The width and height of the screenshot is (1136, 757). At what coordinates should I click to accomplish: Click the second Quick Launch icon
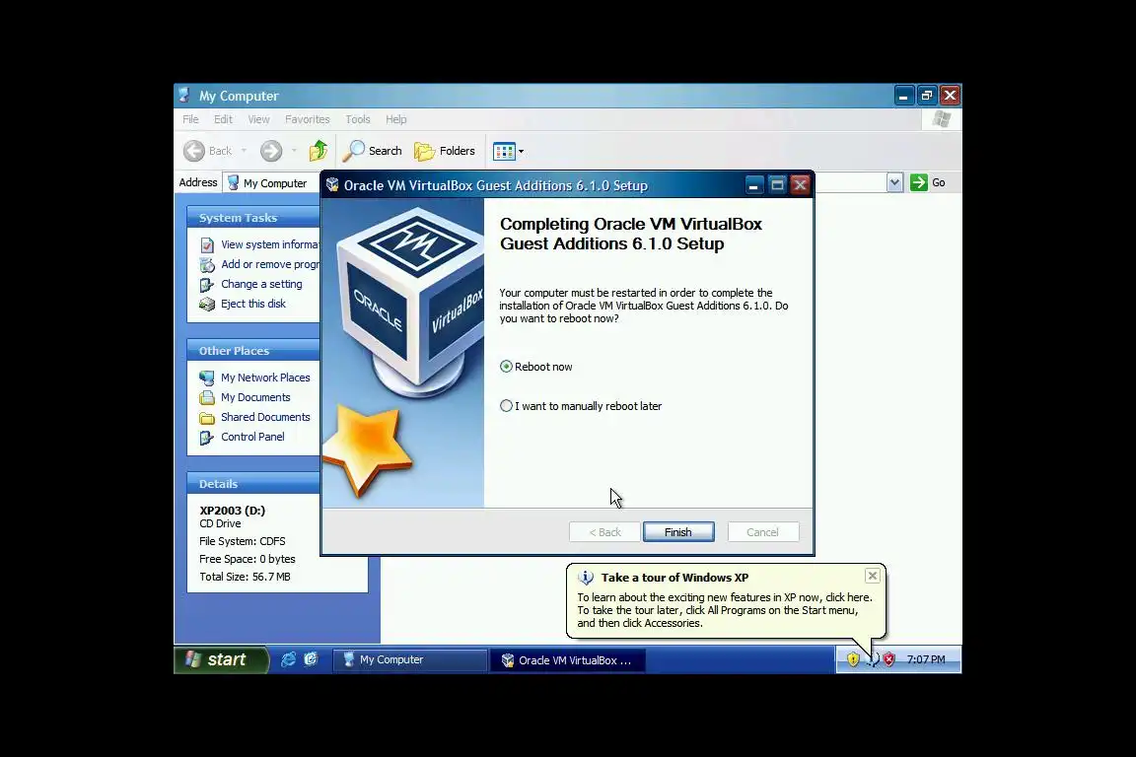[x=311, y=659]
